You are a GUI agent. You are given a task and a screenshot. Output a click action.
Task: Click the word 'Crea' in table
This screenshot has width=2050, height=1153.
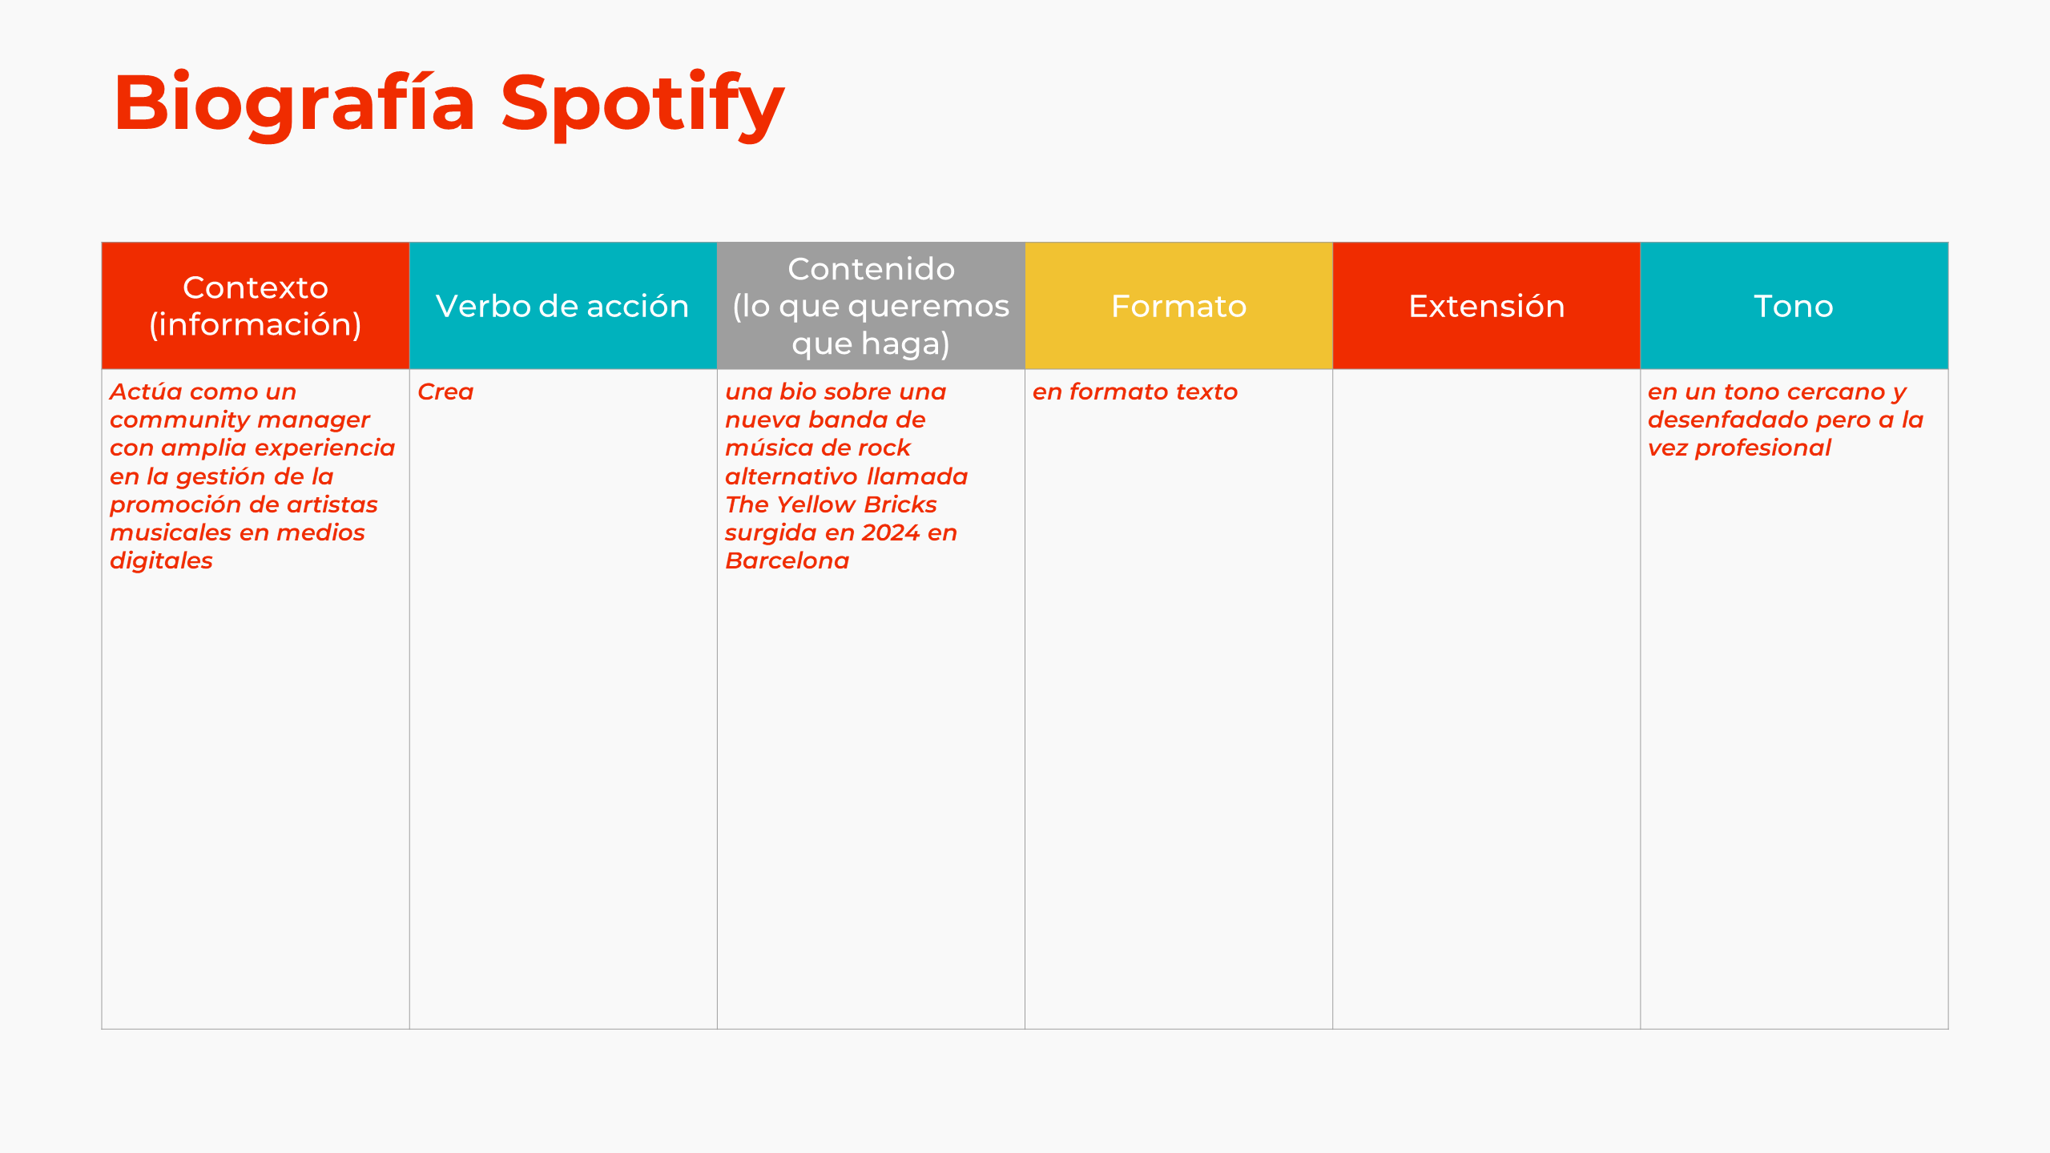point(445,392)
